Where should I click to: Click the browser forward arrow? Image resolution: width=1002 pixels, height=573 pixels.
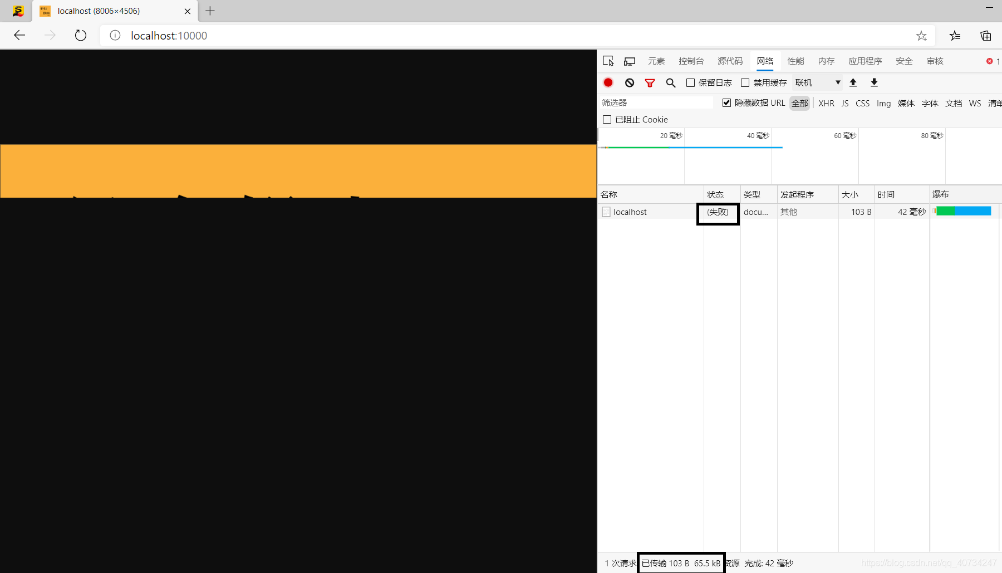(x=50, y=36)
